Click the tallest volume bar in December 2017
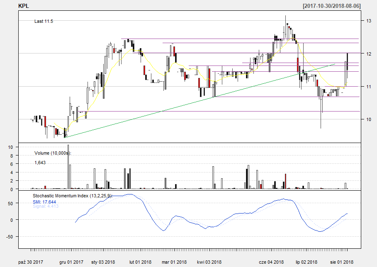Screen dimensions: 377x267 pyautogui.click(x=68, y=167)
